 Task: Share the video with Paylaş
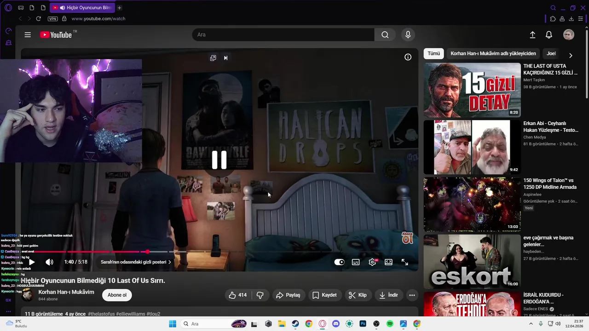288,295
